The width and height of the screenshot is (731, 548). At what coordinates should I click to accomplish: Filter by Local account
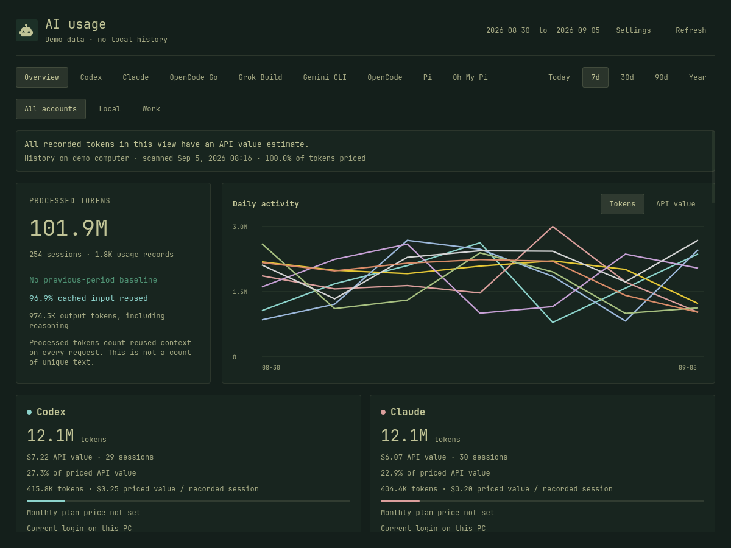(110, 109)
